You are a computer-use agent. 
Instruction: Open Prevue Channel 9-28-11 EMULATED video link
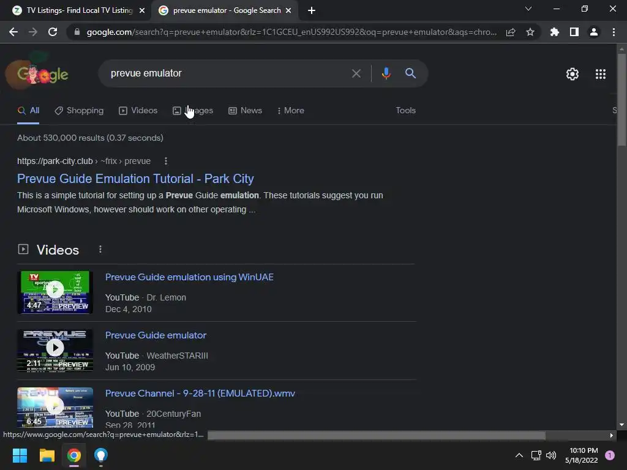200,394
